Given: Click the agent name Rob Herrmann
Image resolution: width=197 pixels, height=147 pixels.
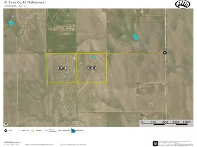Looking at the screenshot, I should coord(12,142).
